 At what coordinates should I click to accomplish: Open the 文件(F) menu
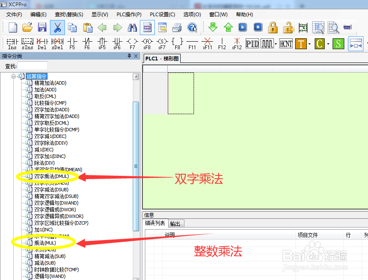tap(14, 15)
